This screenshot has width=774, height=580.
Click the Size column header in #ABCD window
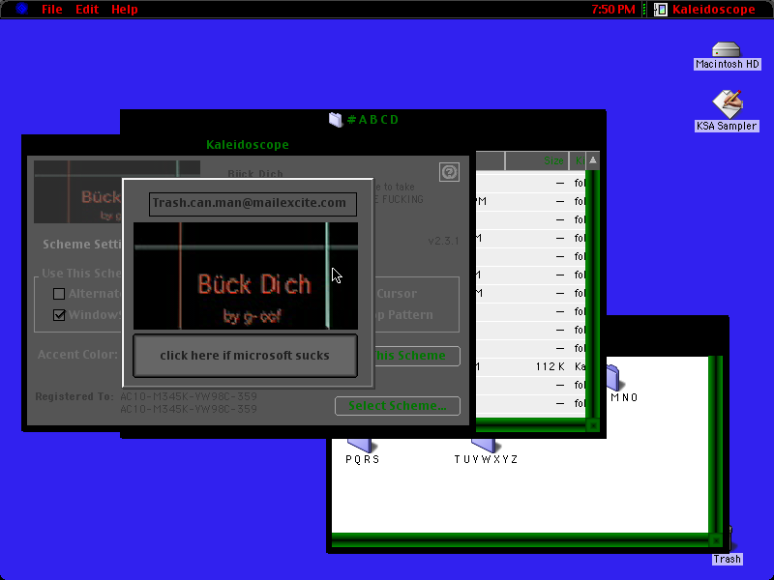point(537,160)
